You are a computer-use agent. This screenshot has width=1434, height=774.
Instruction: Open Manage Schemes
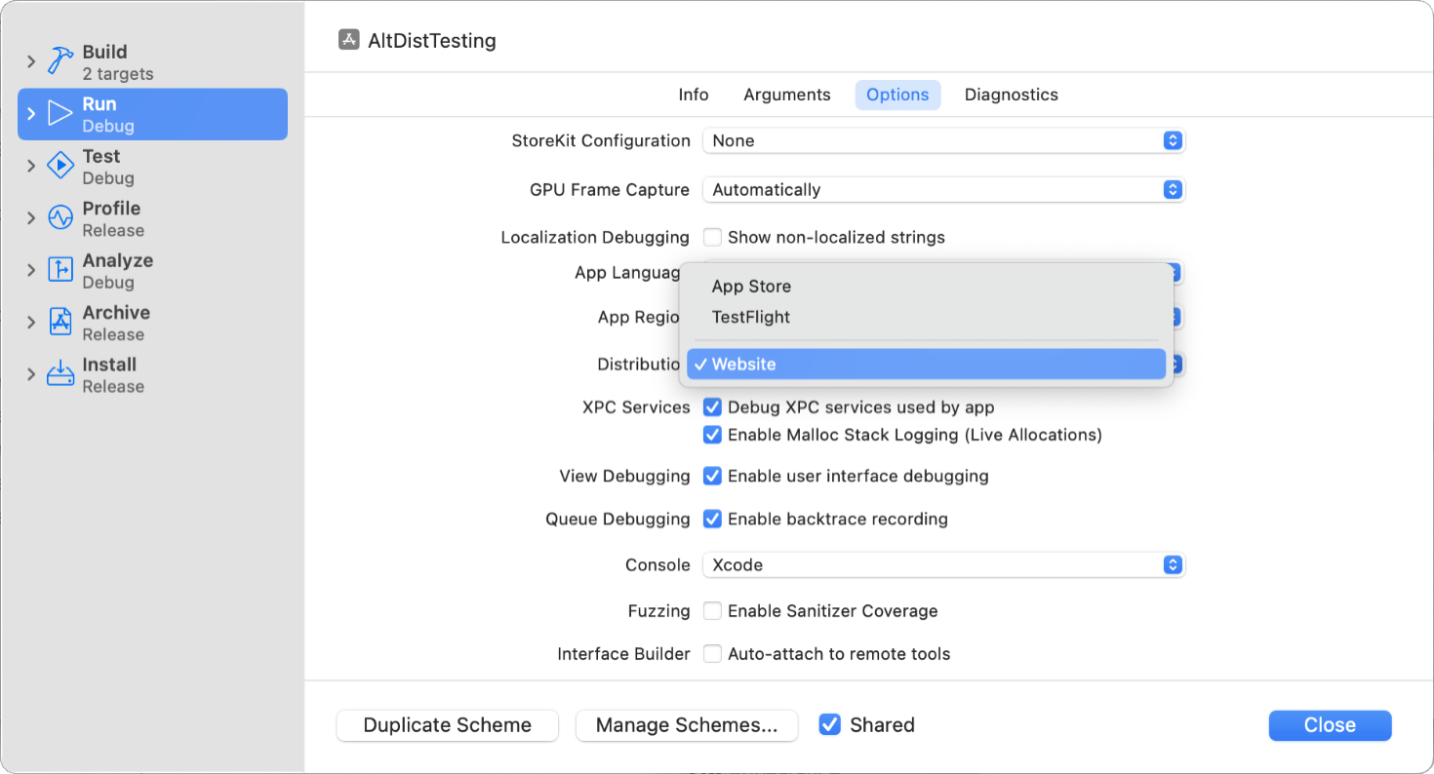[687, 725]
